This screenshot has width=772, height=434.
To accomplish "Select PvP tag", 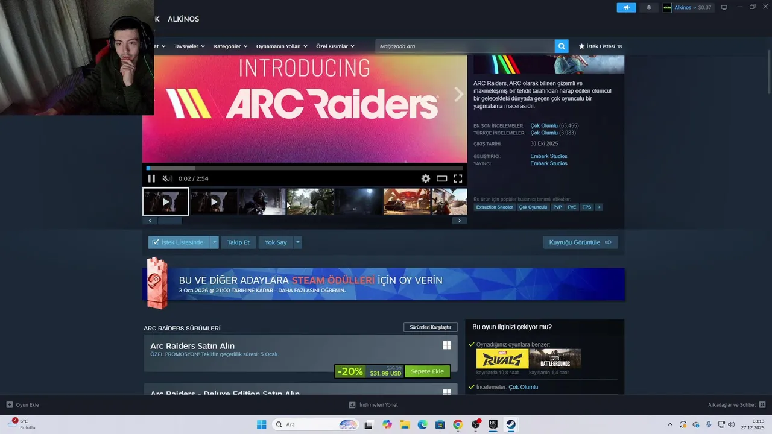I will pos(557,207).
